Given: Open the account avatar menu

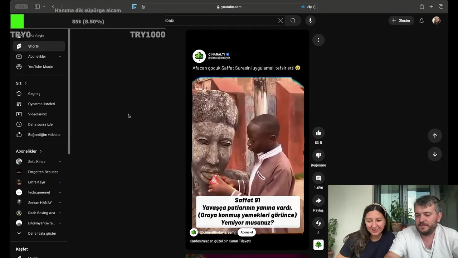Looking at the screenshot, I should [x=436, y=20].
